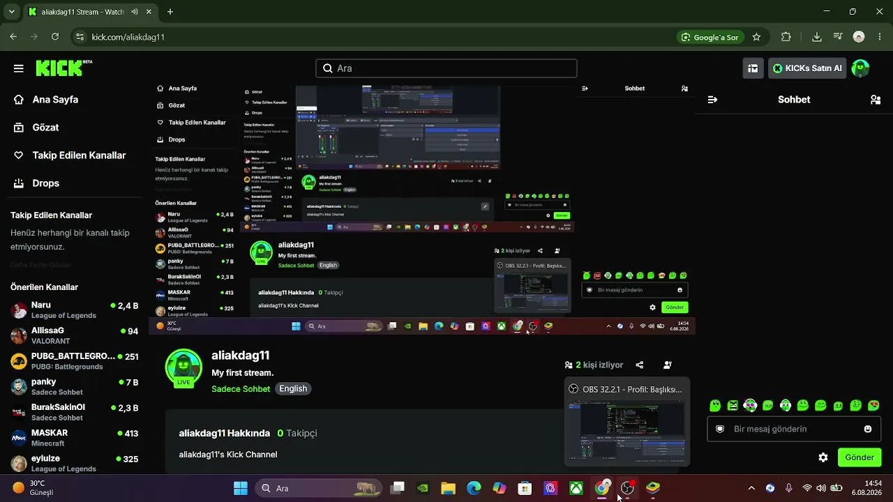
Task: Open the Kick store chest icon
Action: pos(753,68)
